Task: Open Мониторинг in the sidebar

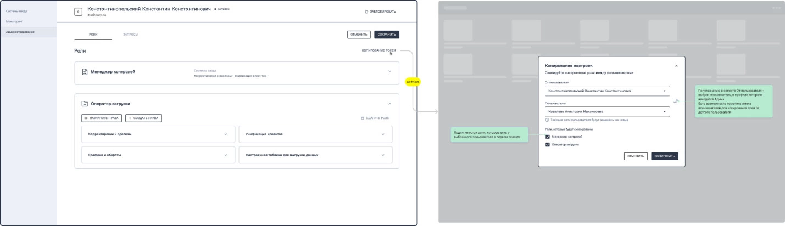Action: click(29, 21)
